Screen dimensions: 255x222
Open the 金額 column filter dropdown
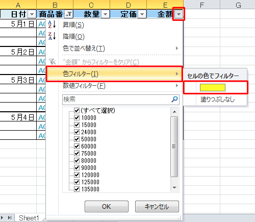click(x=178, y=14)
